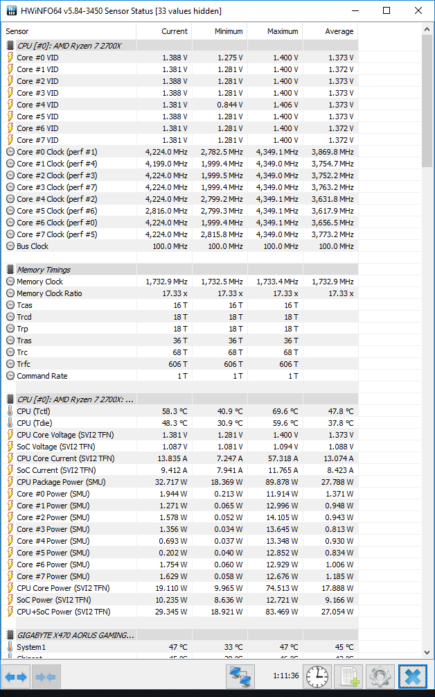Click the HWiNFO64 title bar app icon

coord(12,11)
